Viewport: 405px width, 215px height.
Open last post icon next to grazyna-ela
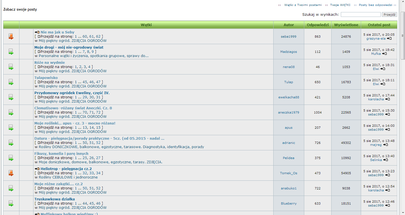389,39
